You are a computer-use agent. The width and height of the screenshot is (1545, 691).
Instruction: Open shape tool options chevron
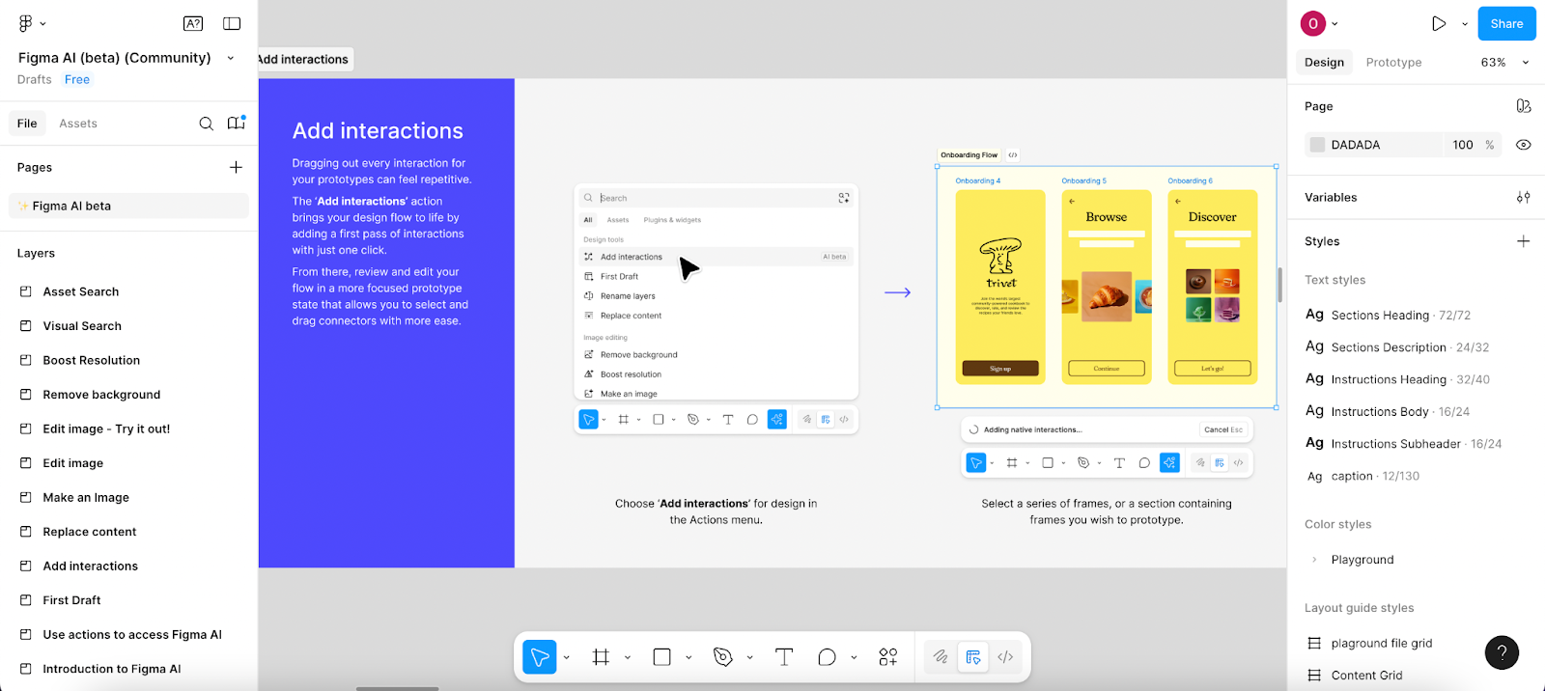coord(688,658)
